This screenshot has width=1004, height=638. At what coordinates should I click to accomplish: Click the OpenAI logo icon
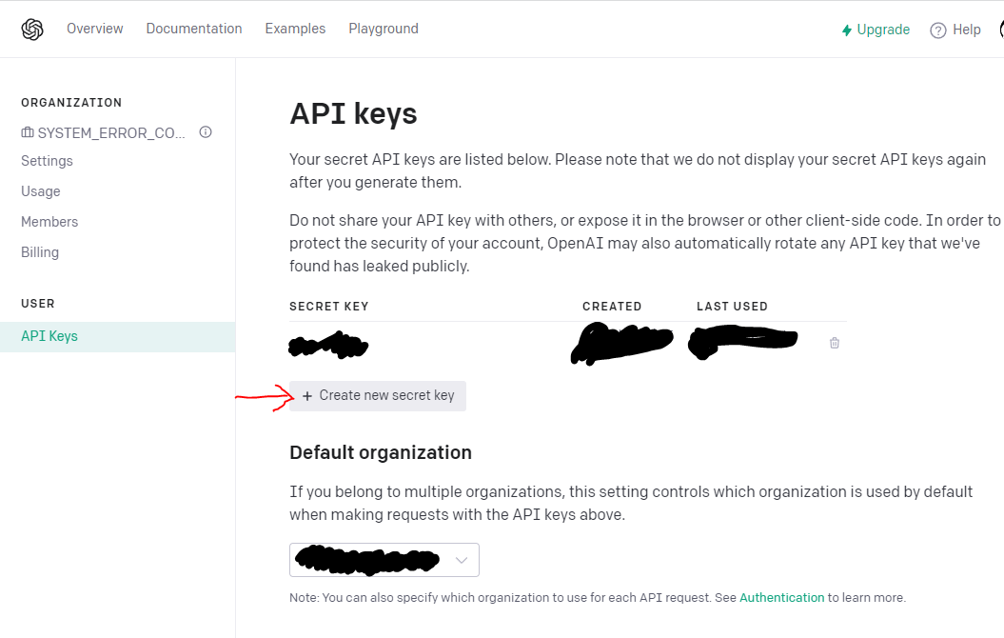pyautogui.click(x=32, y=30)
